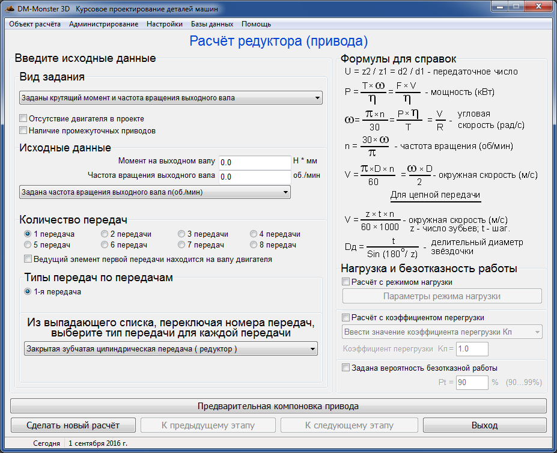Click the Расчёт редуктора (привода) title
The image size is (557, 453).
coord(279,41)
